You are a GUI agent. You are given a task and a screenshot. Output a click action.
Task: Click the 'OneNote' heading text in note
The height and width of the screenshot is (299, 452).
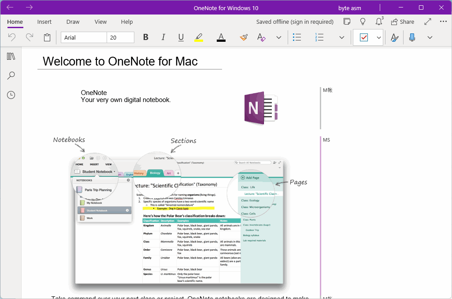pos(94,93)
